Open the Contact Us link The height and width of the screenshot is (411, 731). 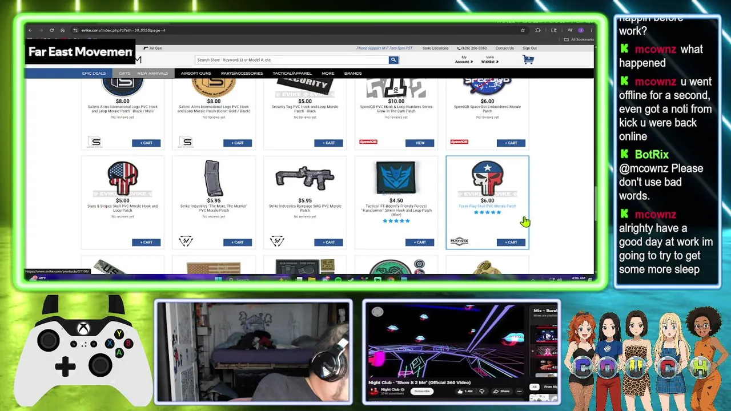[504, 48]
